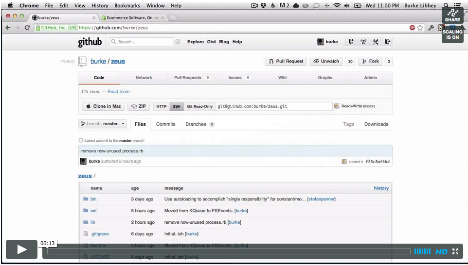468x265 pixels.
Task: Click the Unwatch button
Action: [x=326, y=61]
